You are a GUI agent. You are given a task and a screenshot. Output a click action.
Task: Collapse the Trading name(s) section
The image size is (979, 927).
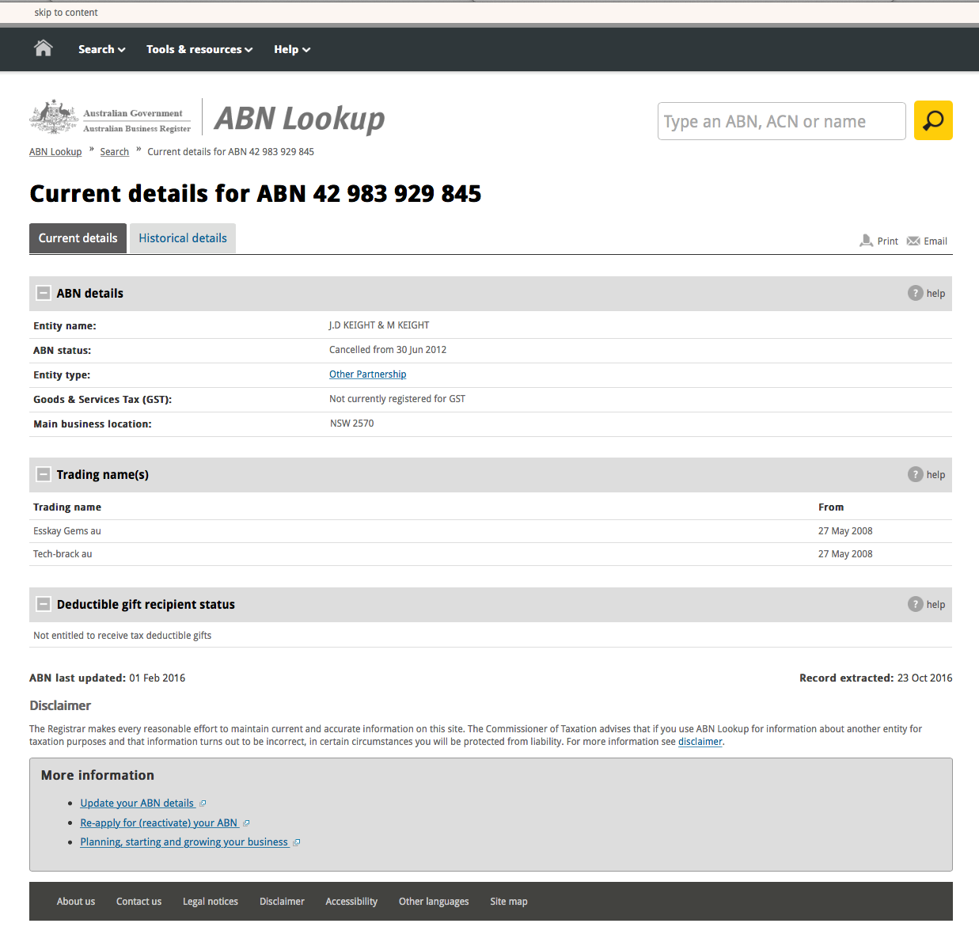pyautogui.click(x=44, y=474)
